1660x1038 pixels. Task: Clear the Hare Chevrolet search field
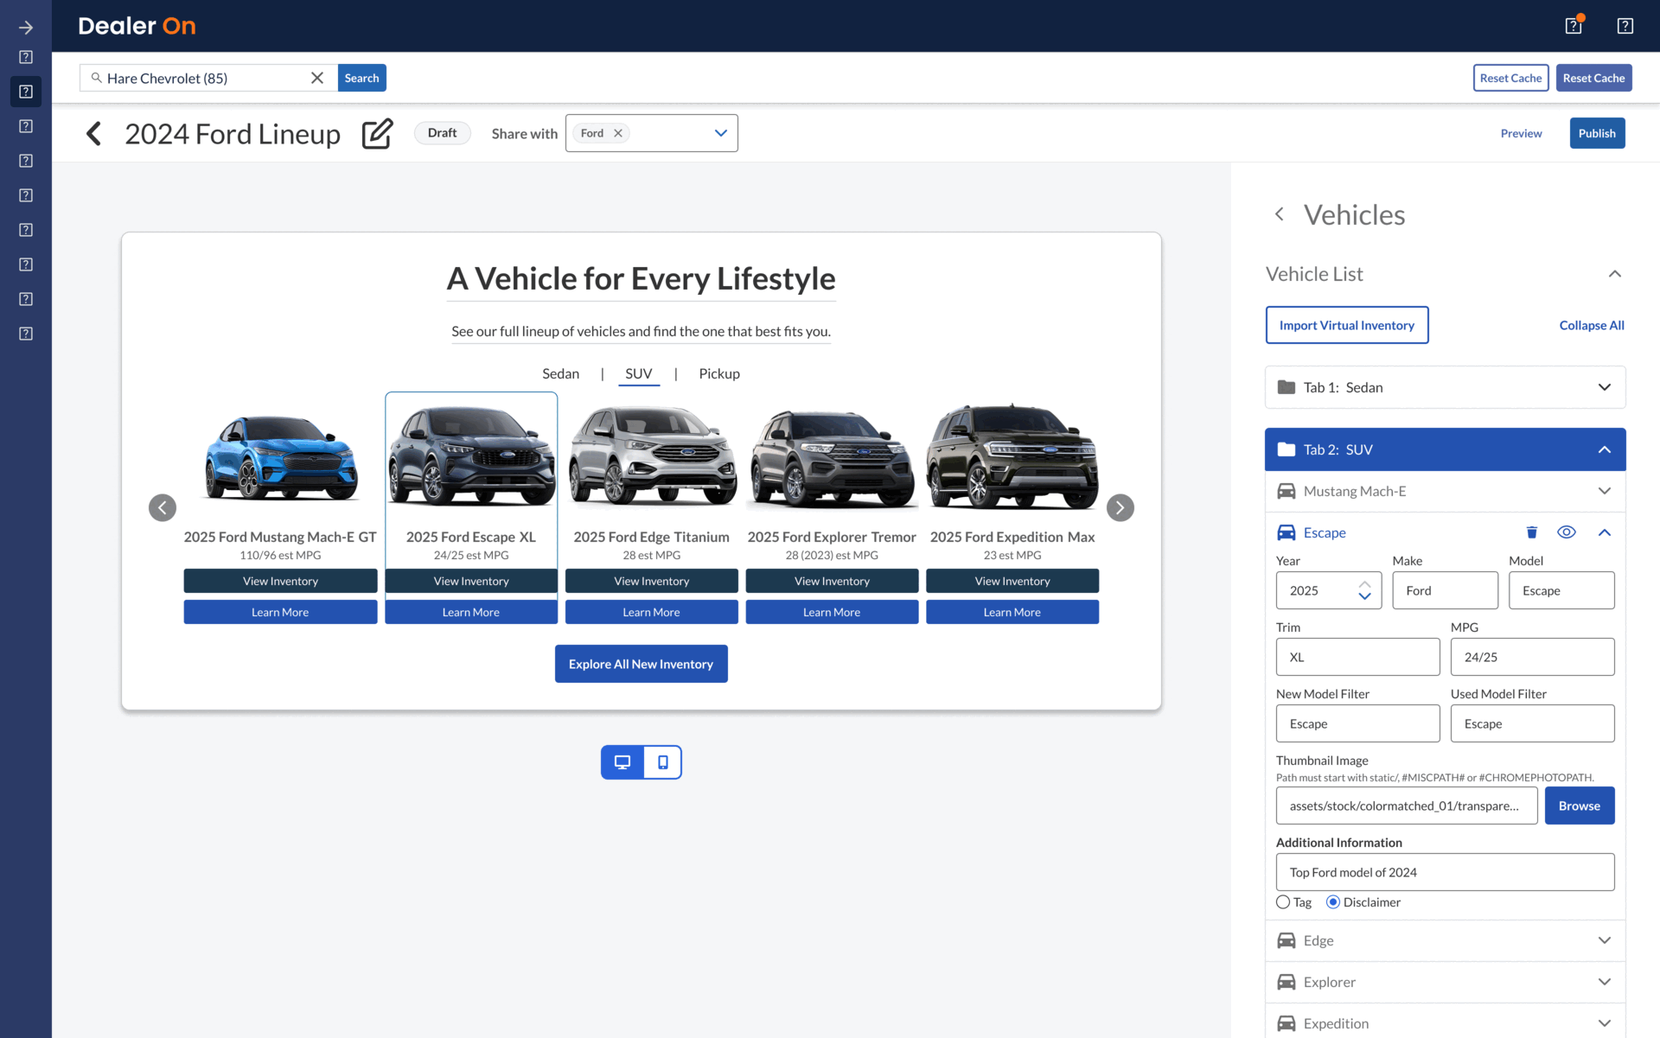pyautogui.click(x=317, y=78)
